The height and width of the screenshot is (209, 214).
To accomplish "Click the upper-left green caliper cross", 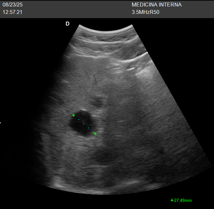I will [74, 115].
